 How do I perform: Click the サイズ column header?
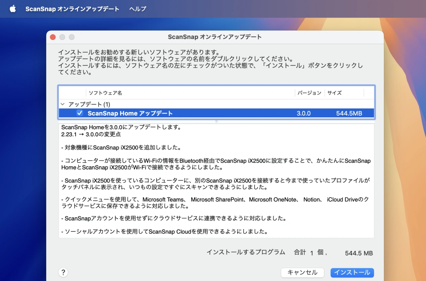click(x=334, y=93)
